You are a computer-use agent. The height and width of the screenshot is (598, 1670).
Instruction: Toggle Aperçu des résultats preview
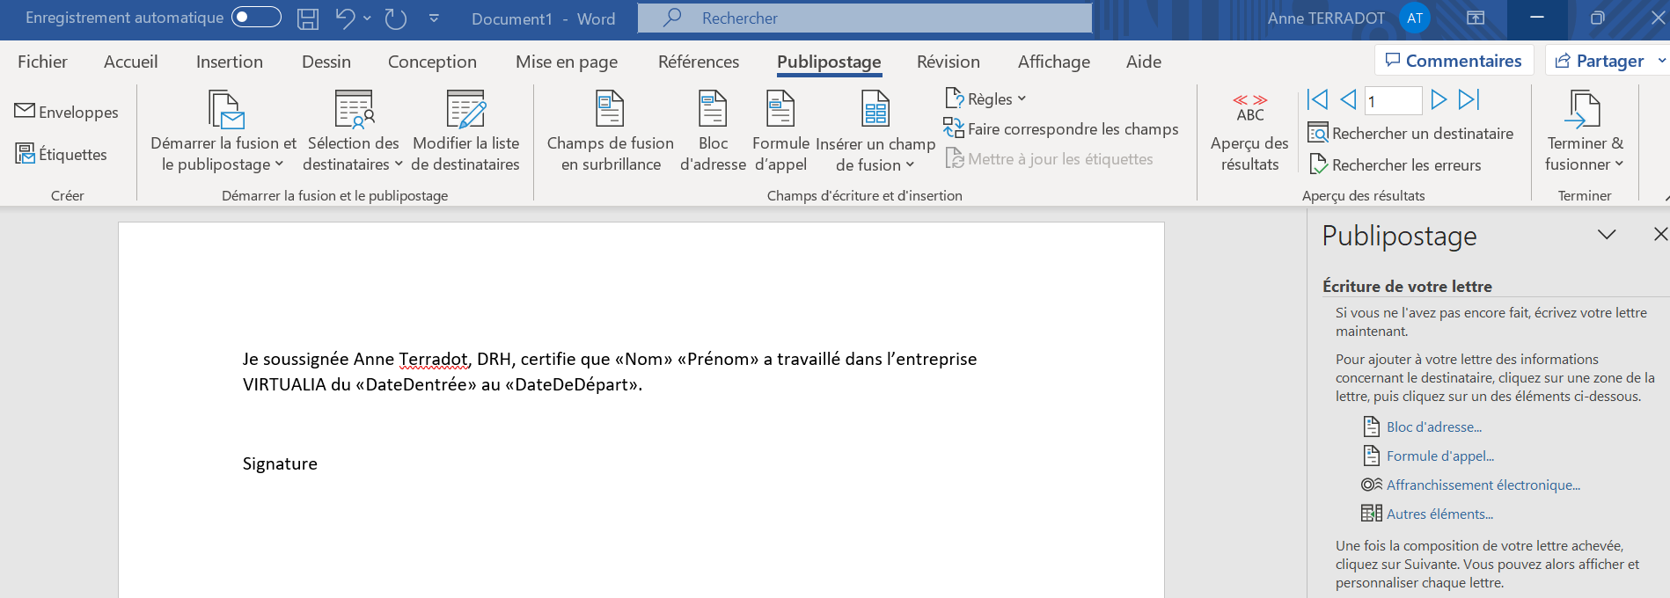pos(1249,132)
